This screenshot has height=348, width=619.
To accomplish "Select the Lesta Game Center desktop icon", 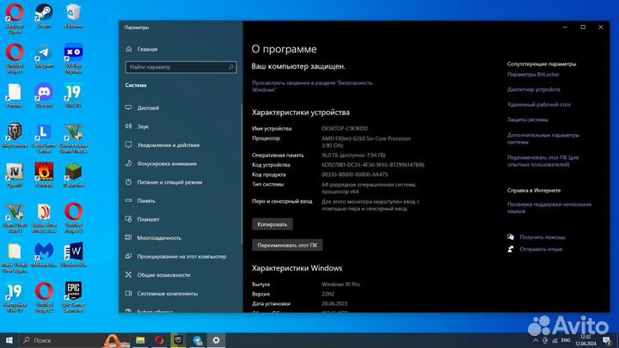I will (x=44, y=138).
